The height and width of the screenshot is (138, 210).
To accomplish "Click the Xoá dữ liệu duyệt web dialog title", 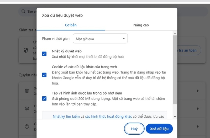I will (62, 15).
